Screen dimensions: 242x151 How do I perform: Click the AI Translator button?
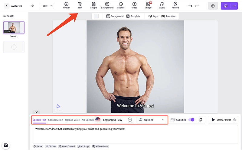[x=100, y=146]
